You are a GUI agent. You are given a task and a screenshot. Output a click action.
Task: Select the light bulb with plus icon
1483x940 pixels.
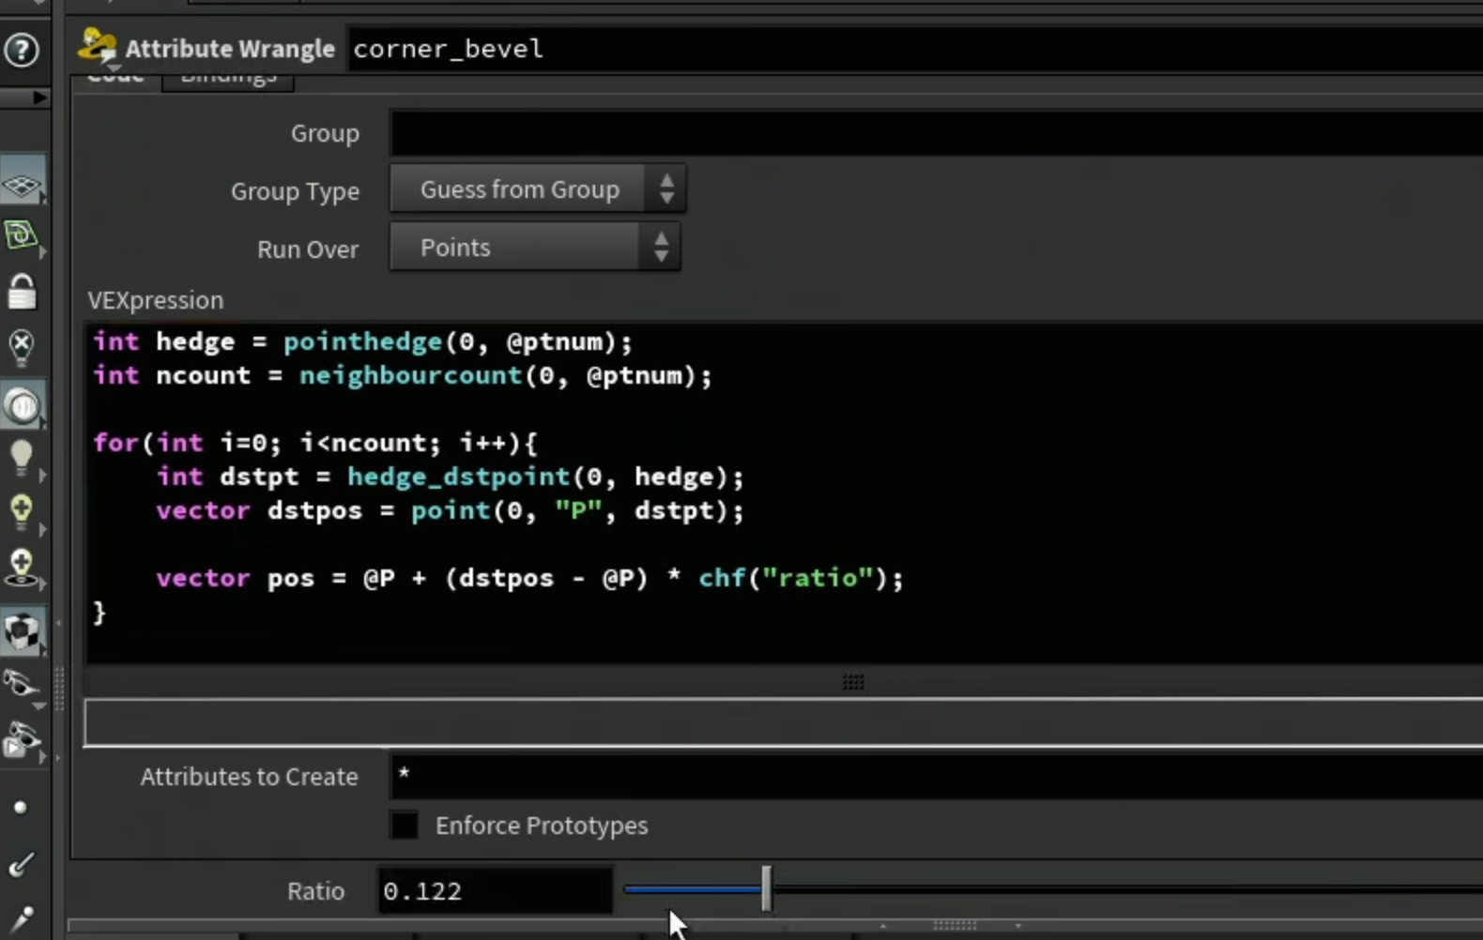tap(21, 512)
